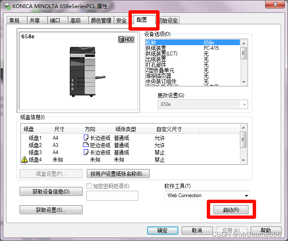Select the 机种 row in device options

(x=192, y=43)
